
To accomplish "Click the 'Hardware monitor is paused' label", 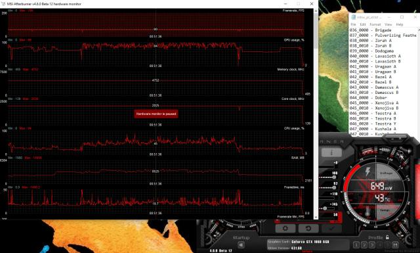I will 156,114.
